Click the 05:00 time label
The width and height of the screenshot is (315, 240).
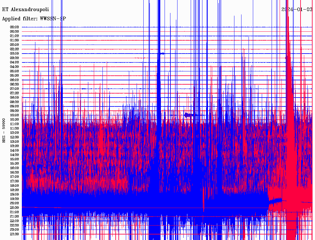(x=14, y=71)
